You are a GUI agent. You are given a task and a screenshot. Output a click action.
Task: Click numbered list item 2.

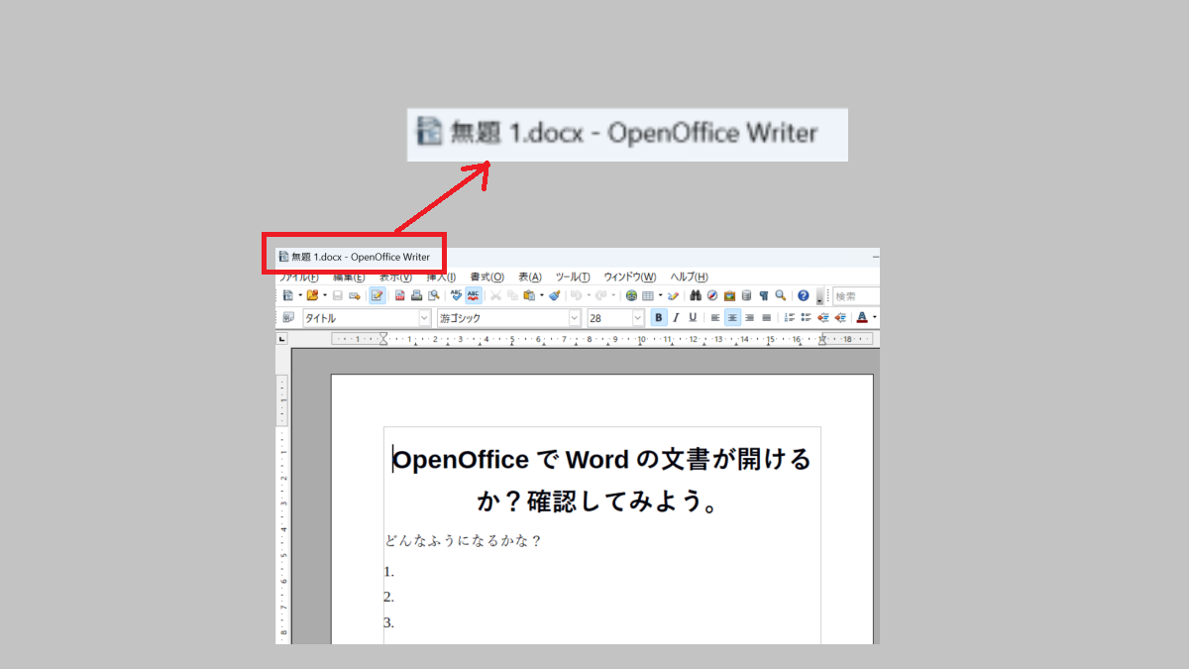coord(389,597)
